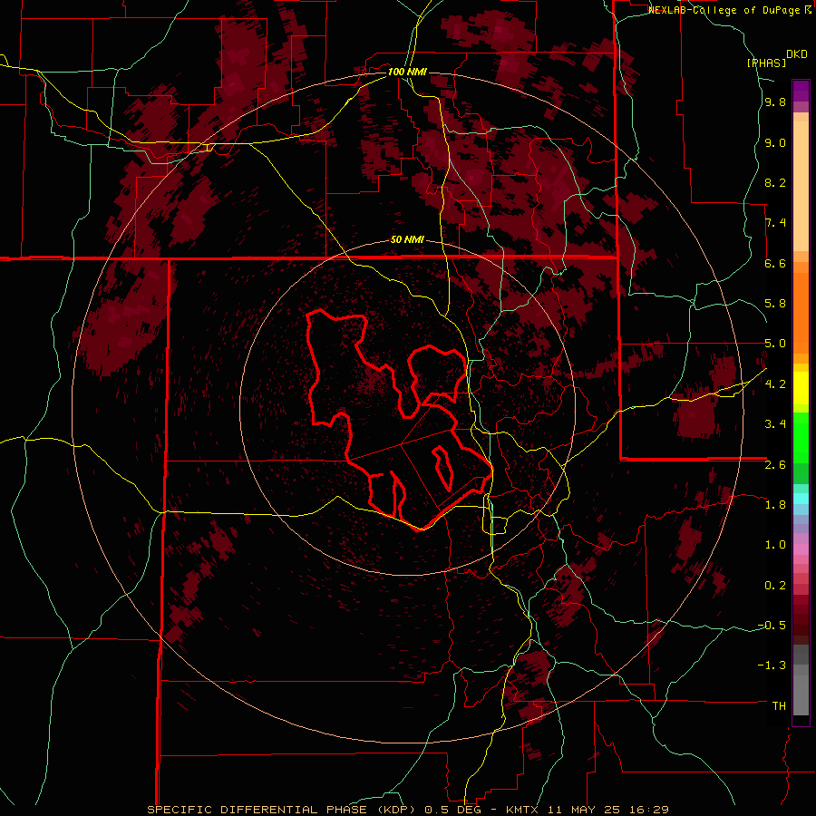Click the 2.6 scale value
Viewport: 816px width, 816px height.
click(x=775, y=464)
